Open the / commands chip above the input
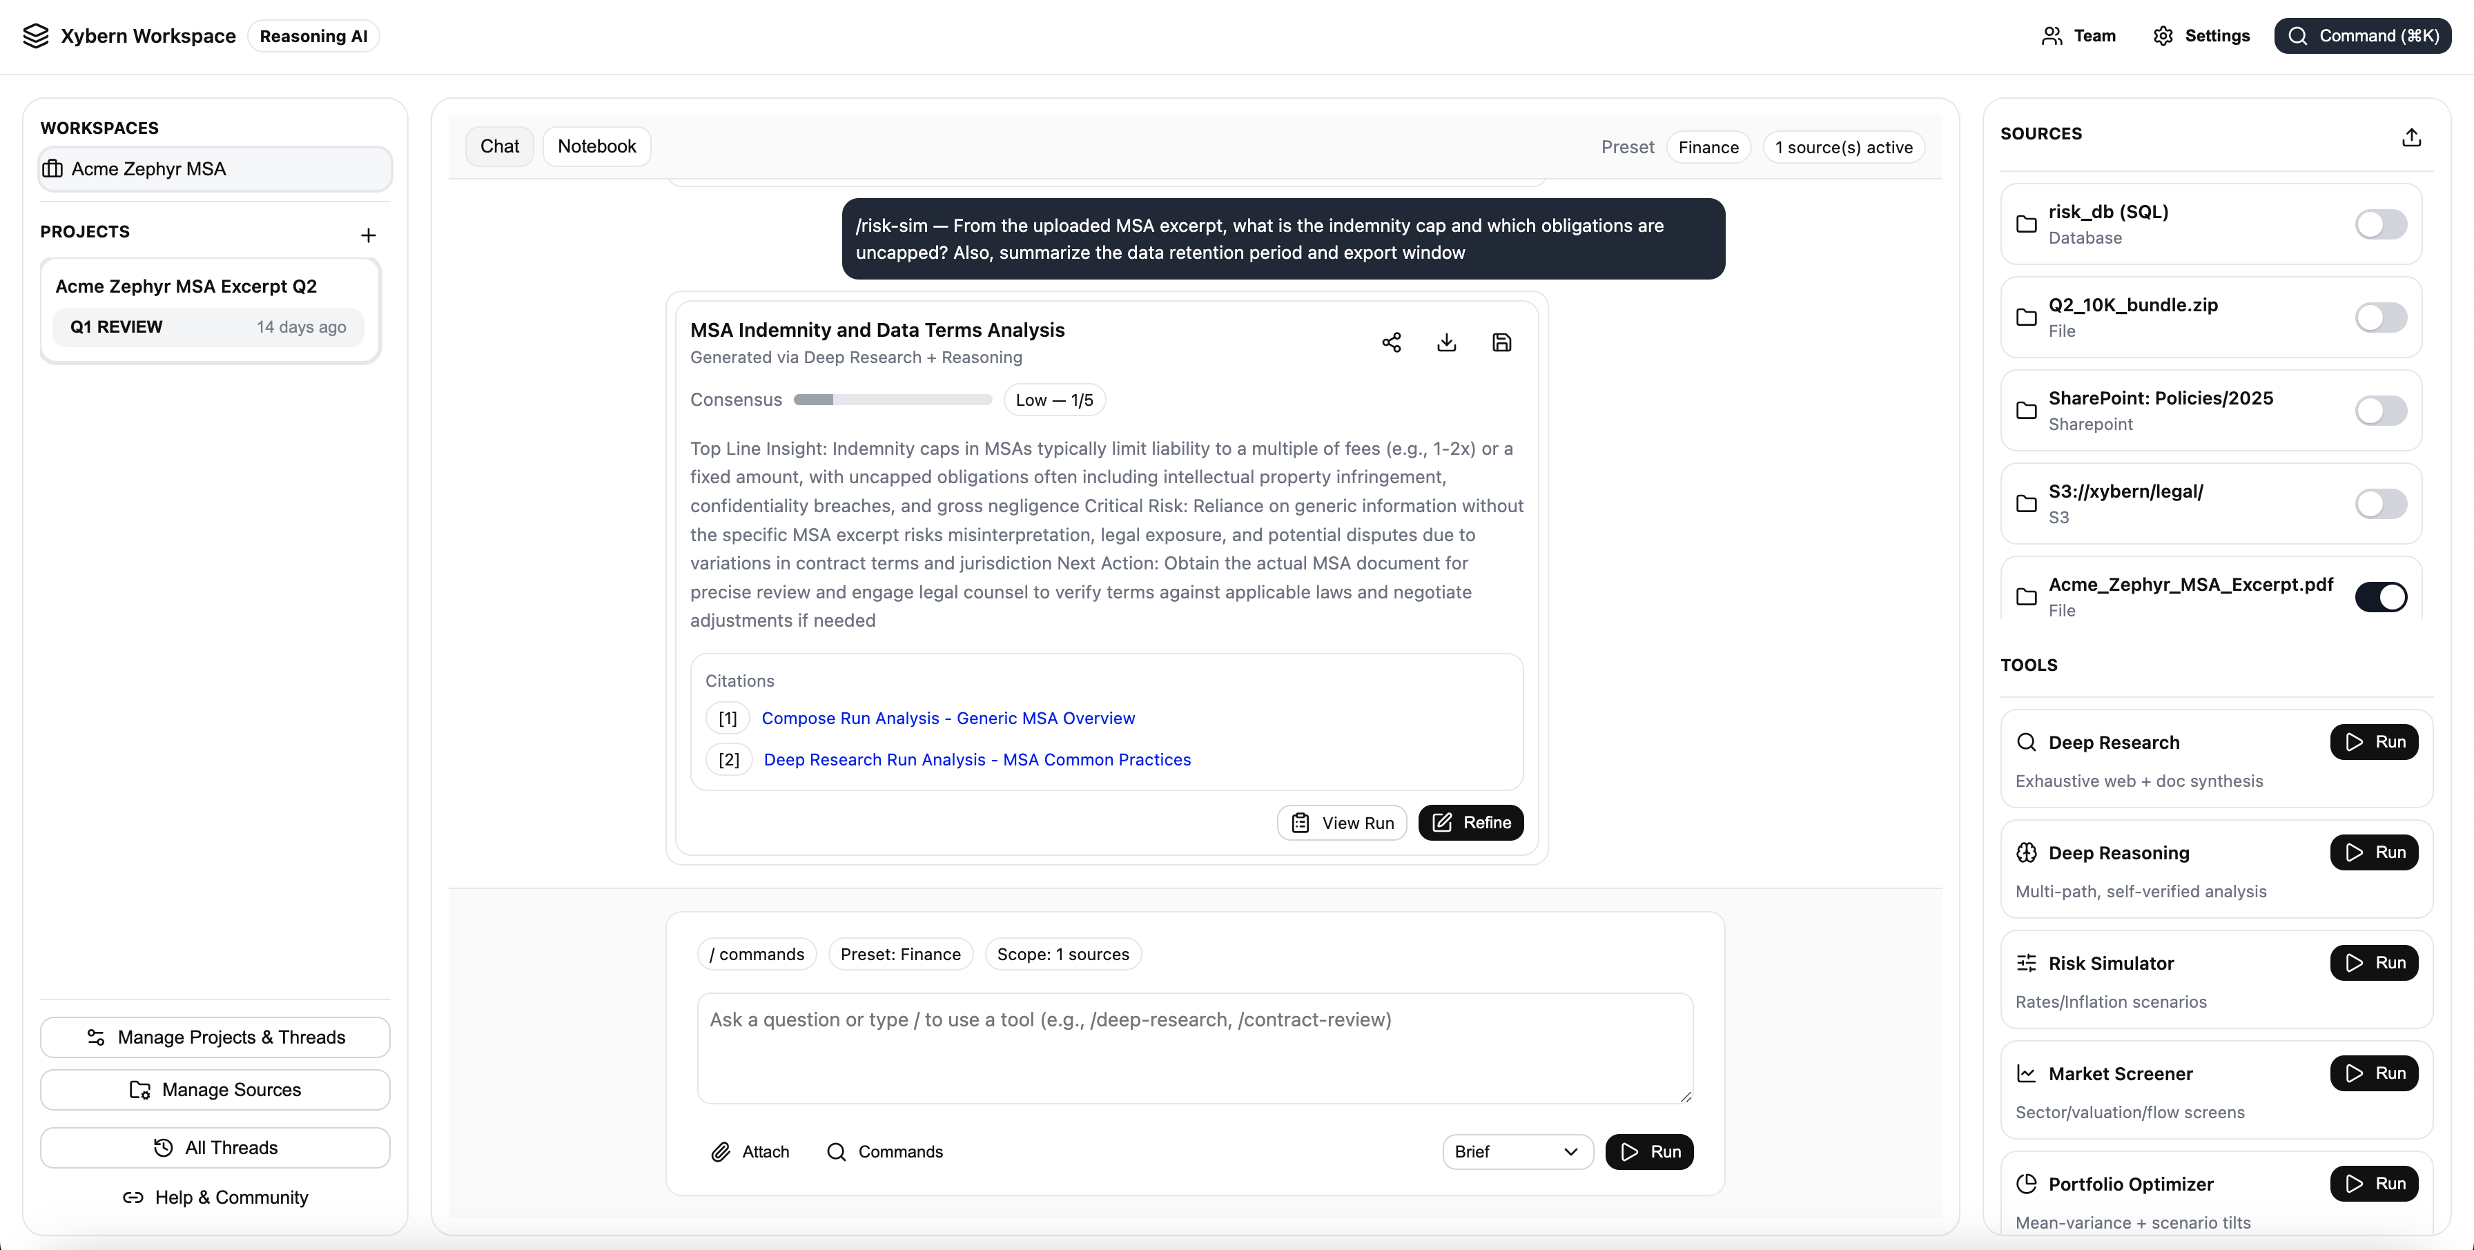Viewport: 2474px width, 1250px height. [756, 953]
